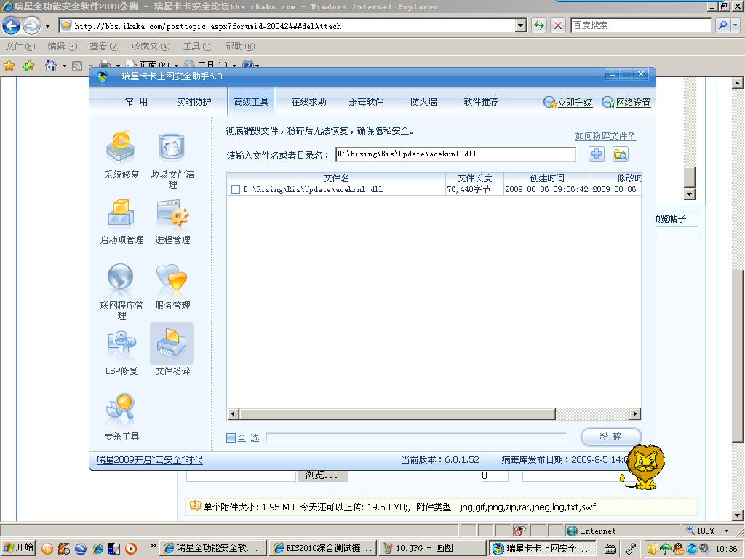Click the 如何粉碎文件? help link
The width and height of the screenshot is (745, 559).
point(605,136)
